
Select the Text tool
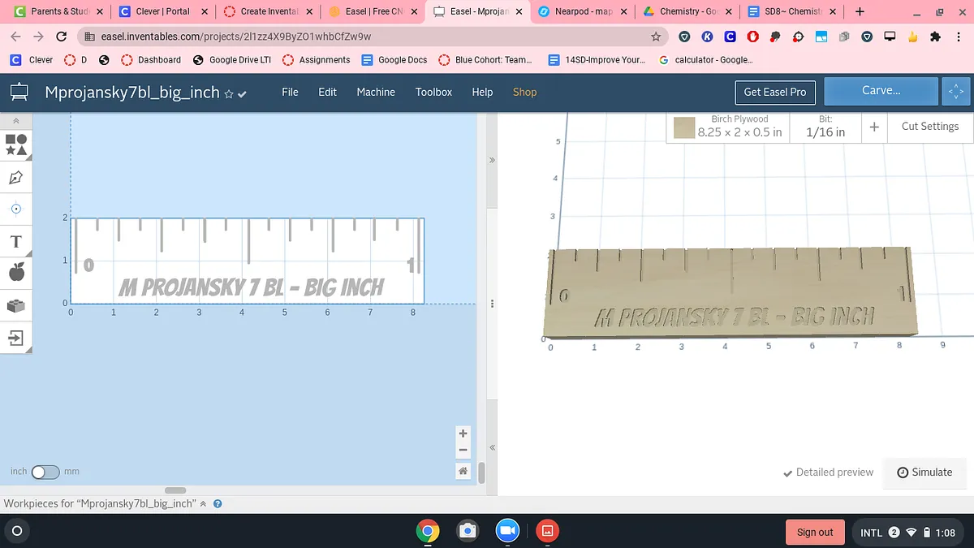click(x=16, y=241)
